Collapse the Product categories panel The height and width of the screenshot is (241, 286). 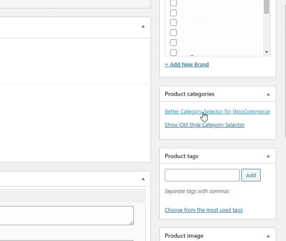(x=268, y=94)
